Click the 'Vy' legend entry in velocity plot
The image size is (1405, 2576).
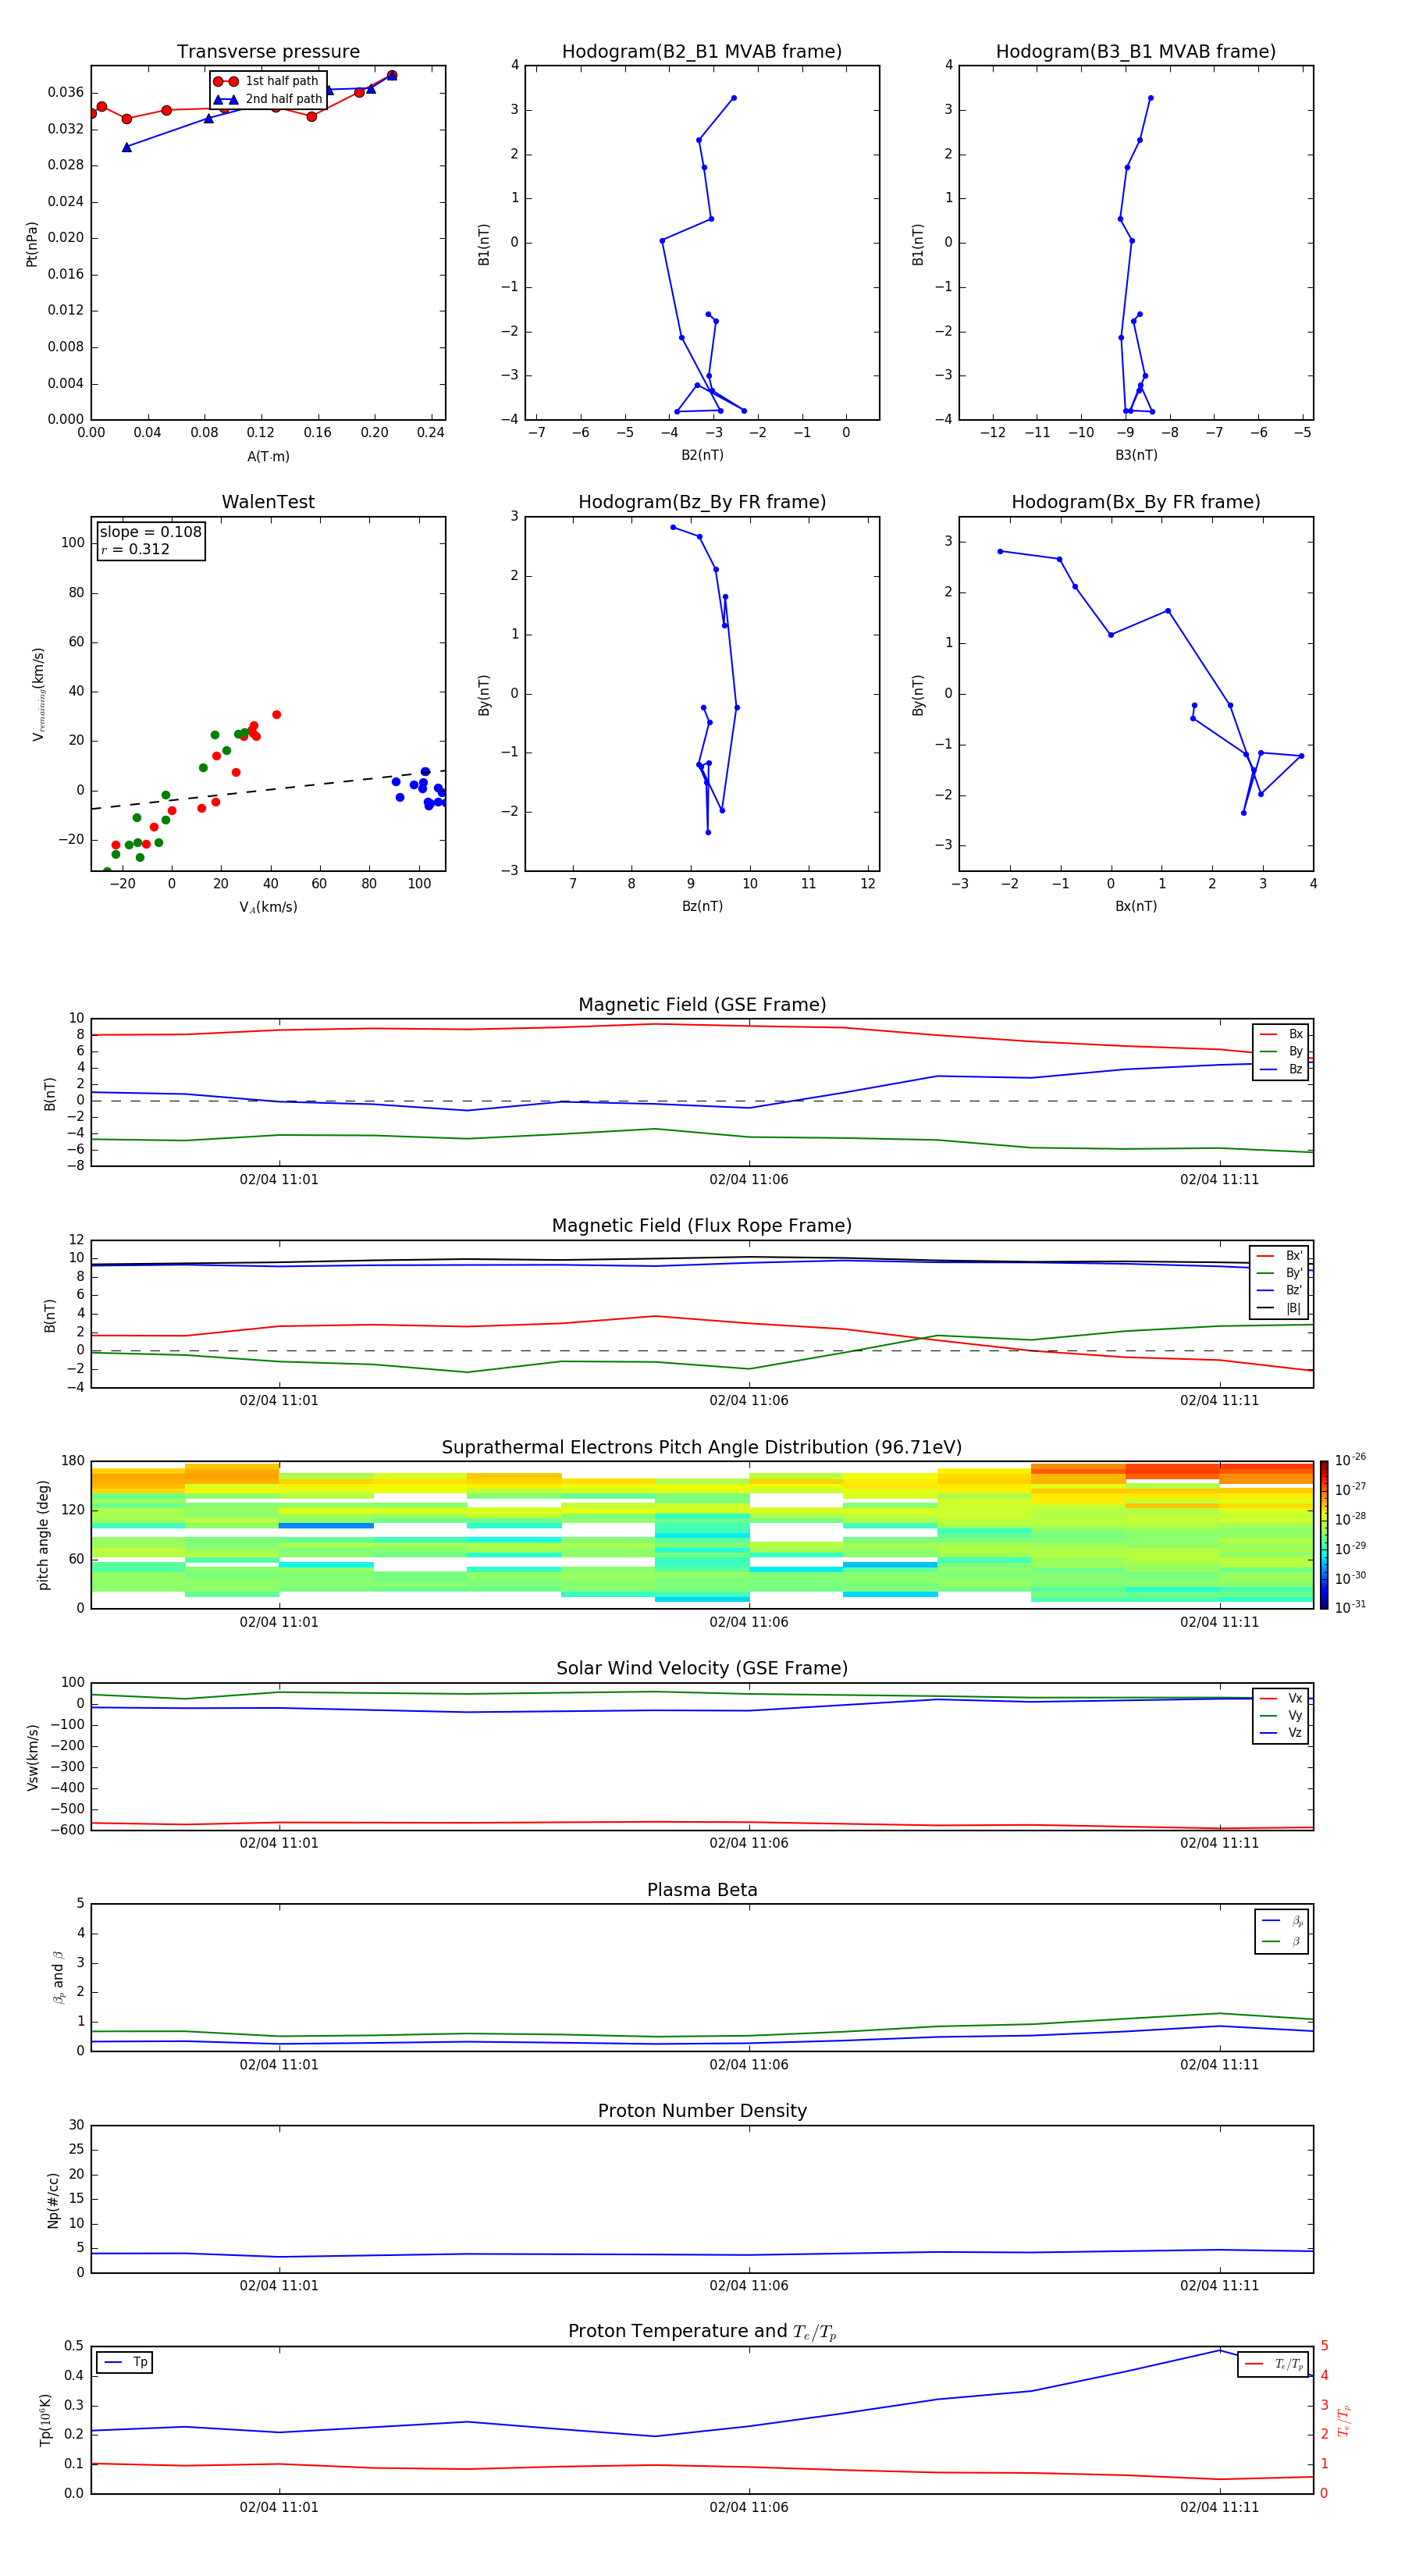coord(1281,1715)
